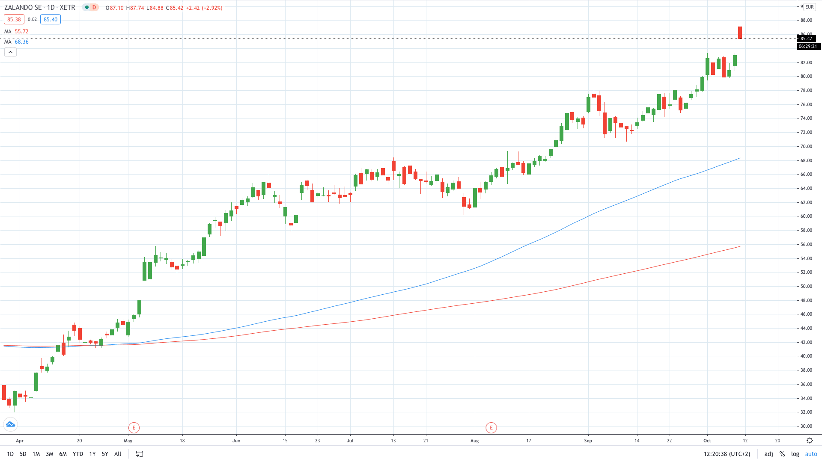Screen dimensions: 822x462
Task: Select the 1D time range
Action: click(10, 454)
